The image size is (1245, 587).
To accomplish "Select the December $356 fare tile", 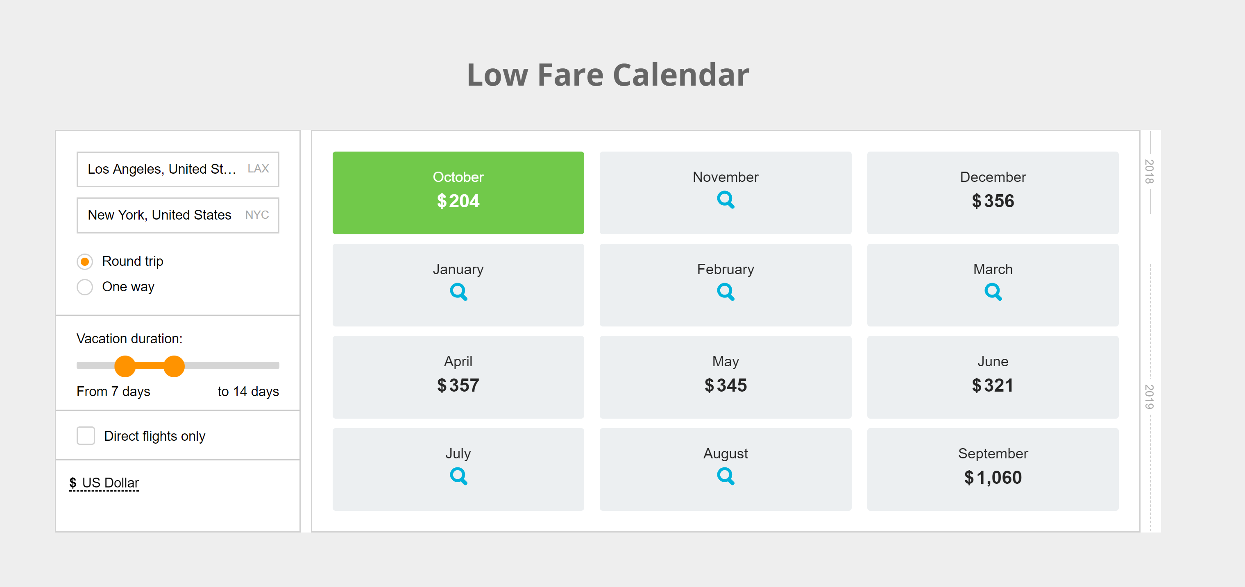I will pyautogui.click(x=992, y=193).
